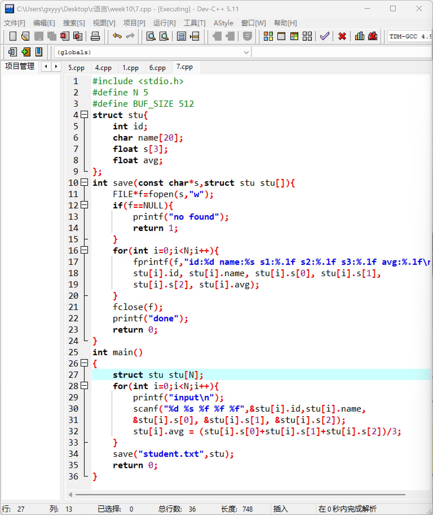
Task: Click on the #include <stdio.h> line
Action: 138,81
